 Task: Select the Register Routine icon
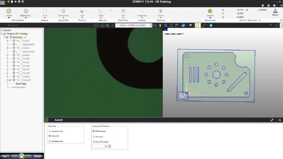click(x=26, y=11)
